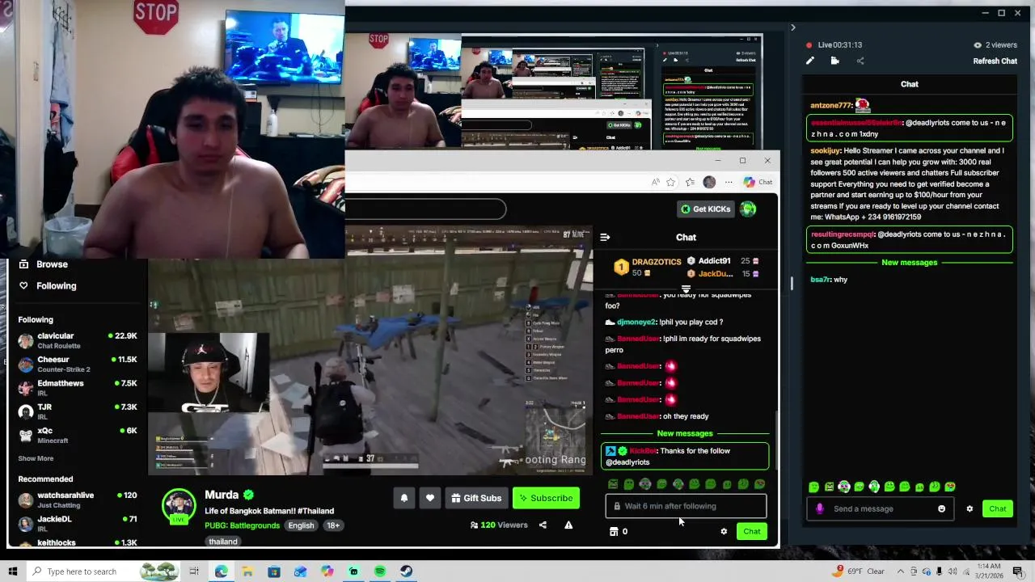Jump to New messages in Kick chat
Screen dimensions: 1035x582
[x=685, y=433]
